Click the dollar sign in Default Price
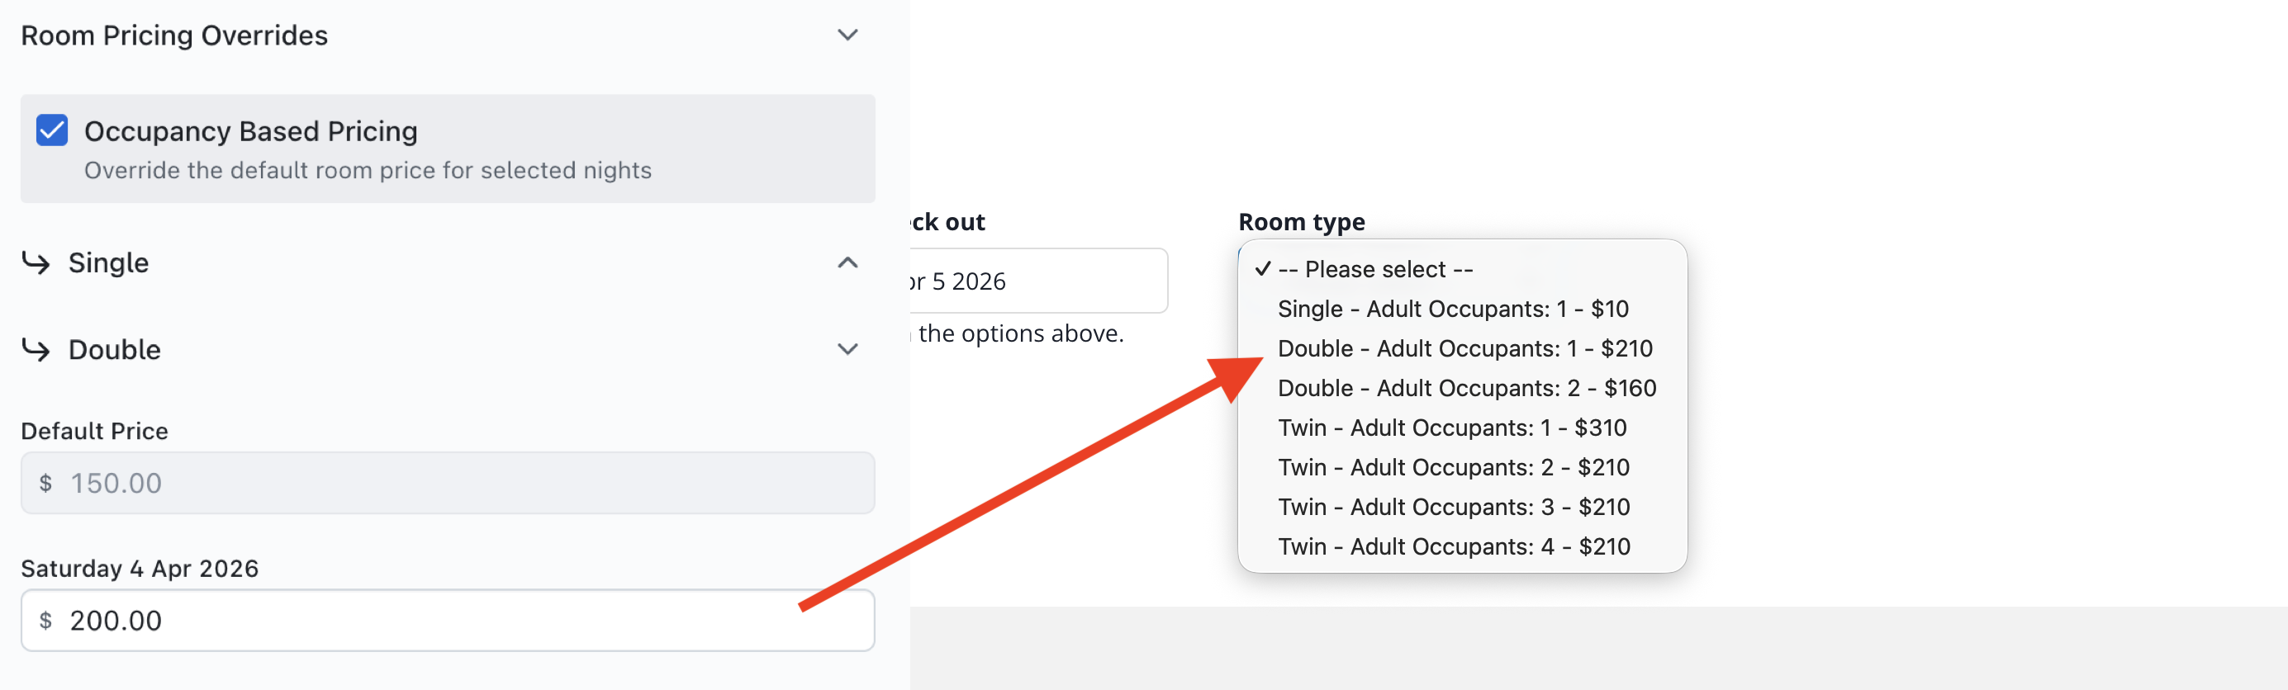 (45, 483)
